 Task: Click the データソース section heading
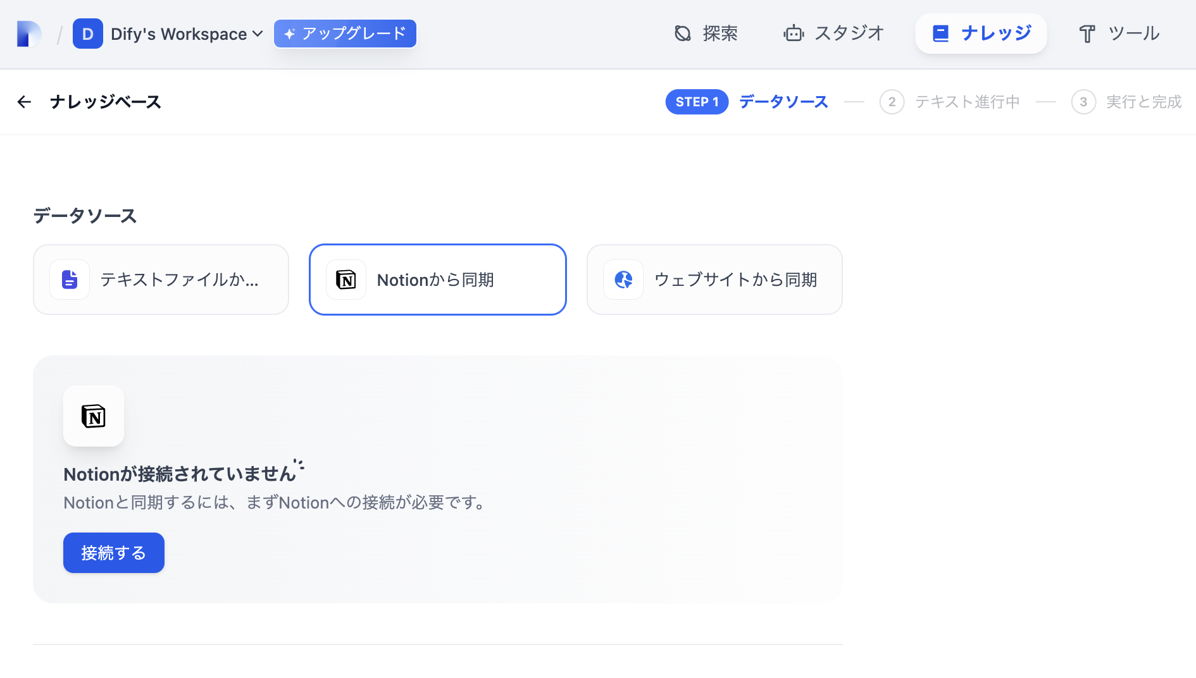pos(85,216)
